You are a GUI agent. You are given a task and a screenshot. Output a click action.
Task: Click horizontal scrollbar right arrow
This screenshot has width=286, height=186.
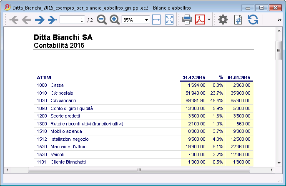pos(271,170)
